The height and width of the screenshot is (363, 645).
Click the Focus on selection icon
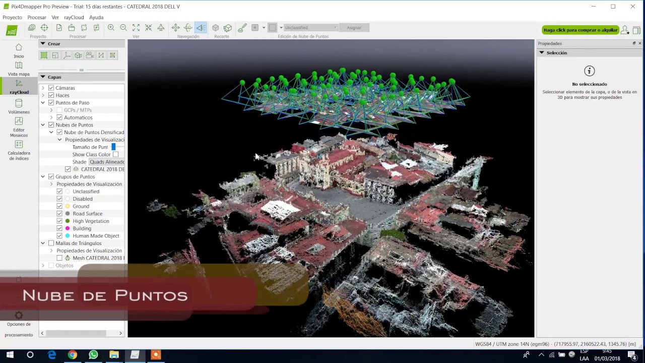[x=149, y=28]
